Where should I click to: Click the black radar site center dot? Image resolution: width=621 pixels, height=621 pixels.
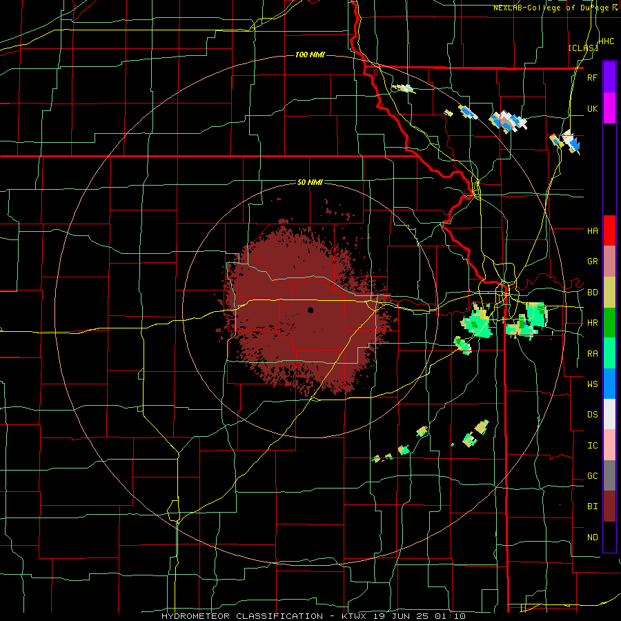(x=310, y=310)
